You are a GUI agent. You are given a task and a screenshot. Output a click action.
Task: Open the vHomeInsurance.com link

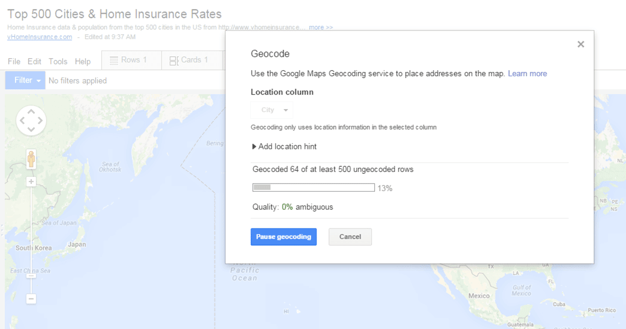click(x=40, y=37)
